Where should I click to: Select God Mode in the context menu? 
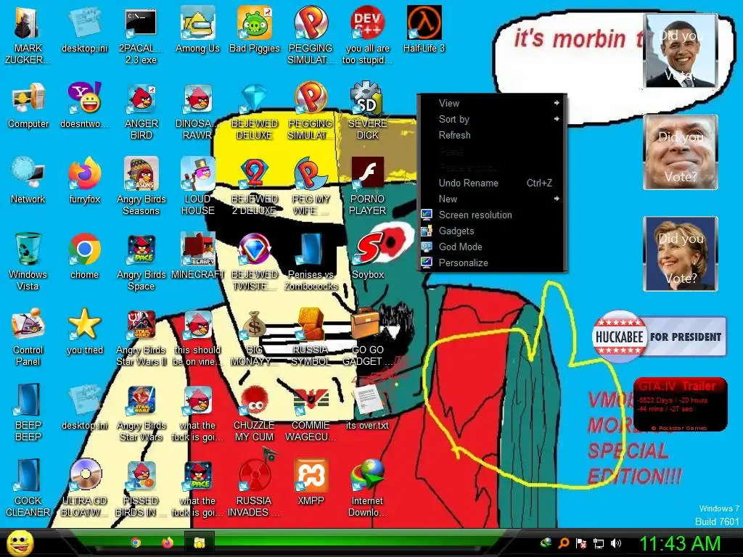[492, 247]
